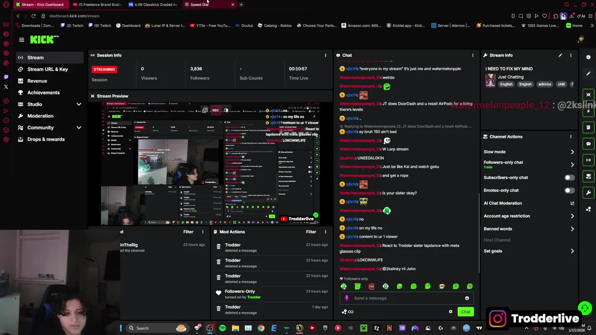The width and height of the screenshot is (596, 335).
Task: Open the left activity panel Filter
Action: point(188,232)
